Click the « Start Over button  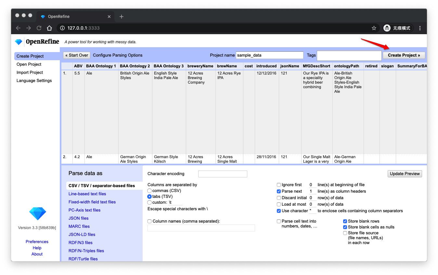pyautogui.click(x=77, y=55)
